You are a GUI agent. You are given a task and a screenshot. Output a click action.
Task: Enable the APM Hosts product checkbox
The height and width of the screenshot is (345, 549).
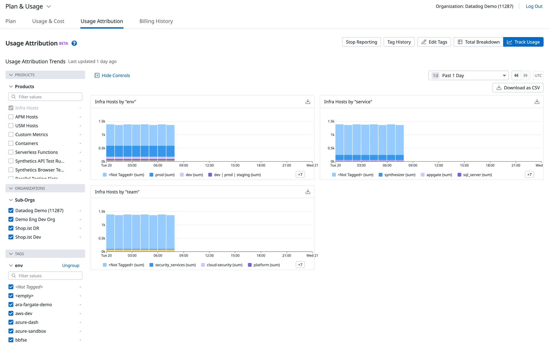pyautogui.click(x=11, y=117)
